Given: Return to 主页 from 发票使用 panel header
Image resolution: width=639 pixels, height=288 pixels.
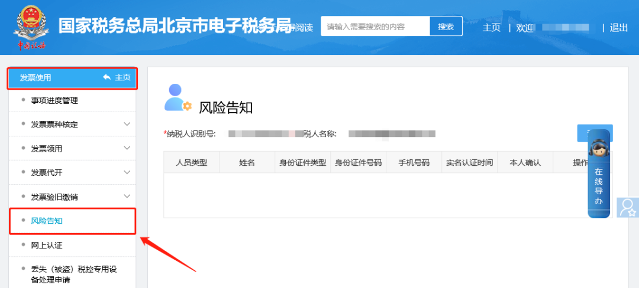Looking at the screenshot, I should 122,77.
